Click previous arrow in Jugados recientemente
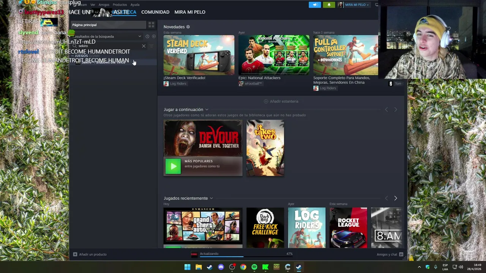 click(386, 198)
